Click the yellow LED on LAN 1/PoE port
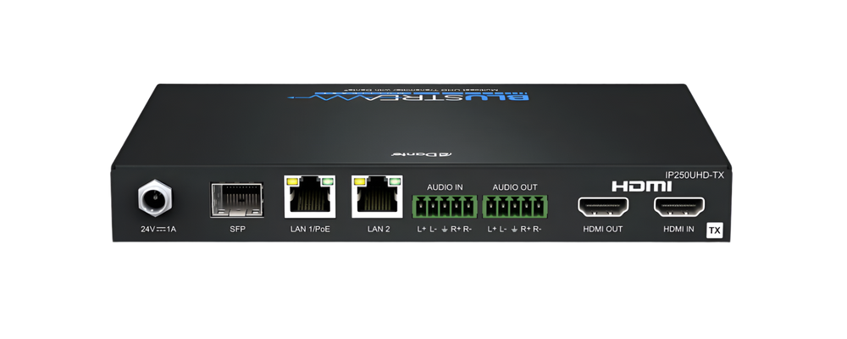Viewport: 847px width, 339px height. click(293, 181)
